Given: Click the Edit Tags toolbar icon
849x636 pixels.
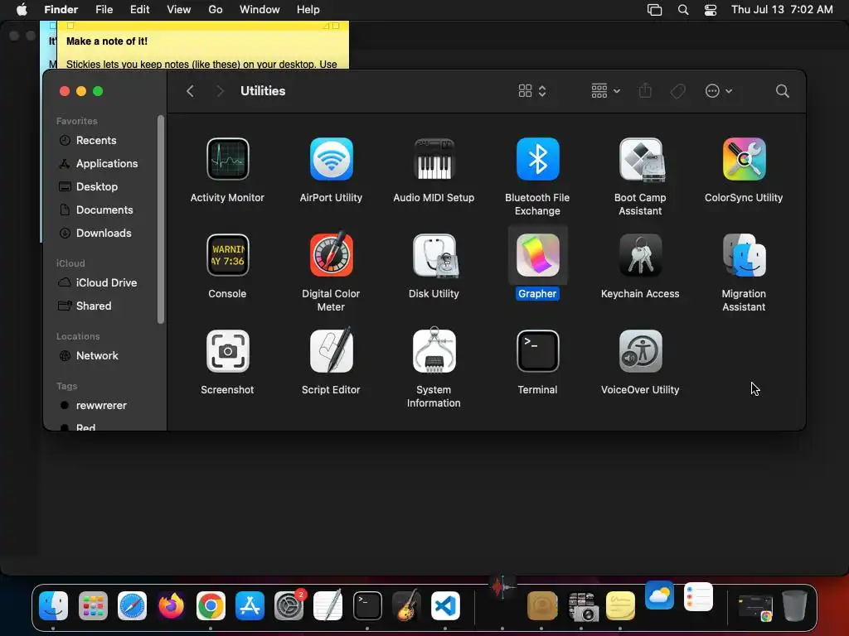Looking at the screenshot, I should tap(677, 91).
